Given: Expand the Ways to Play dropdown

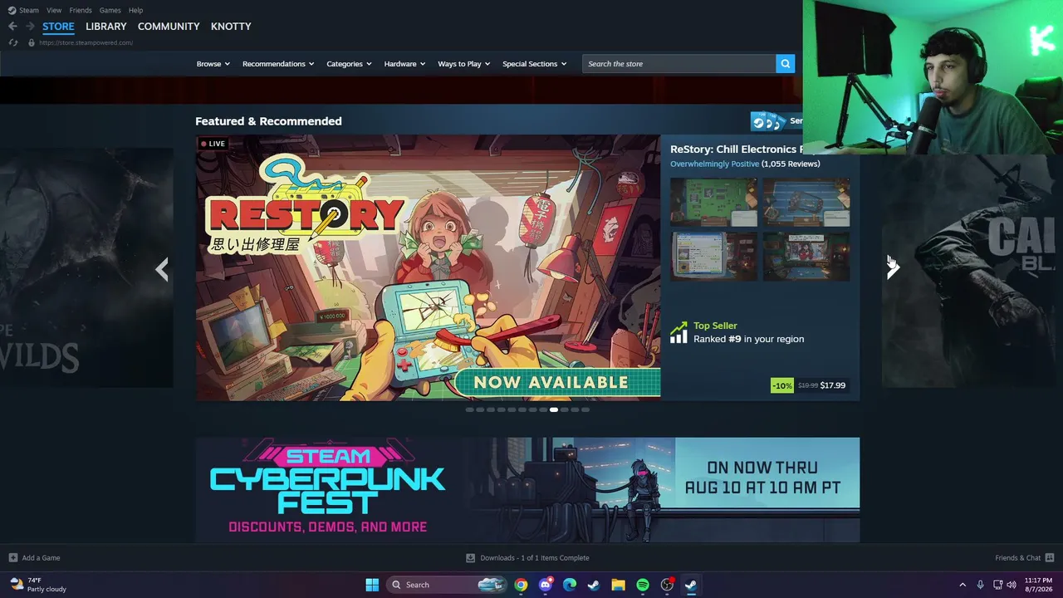Looking at the screenshot, I should point(464,64).
